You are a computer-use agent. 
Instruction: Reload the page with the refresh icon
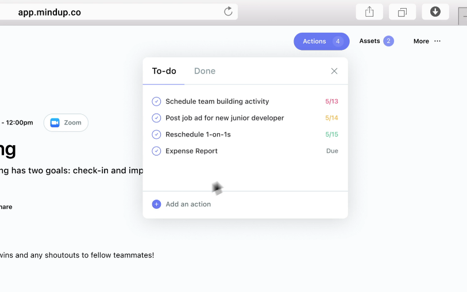point(228,11)
